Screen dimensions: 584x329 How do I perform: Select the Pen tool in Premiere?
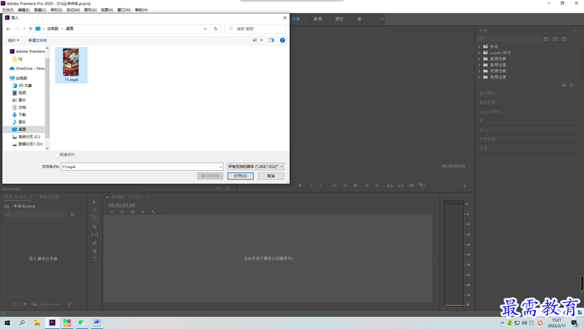(95, 243)
